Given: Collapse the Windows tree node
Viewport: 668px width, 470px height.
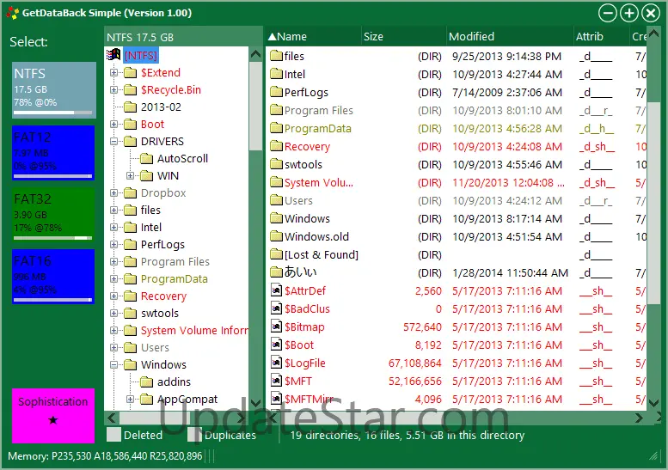Looking at the screenshot, I should 113,365.
